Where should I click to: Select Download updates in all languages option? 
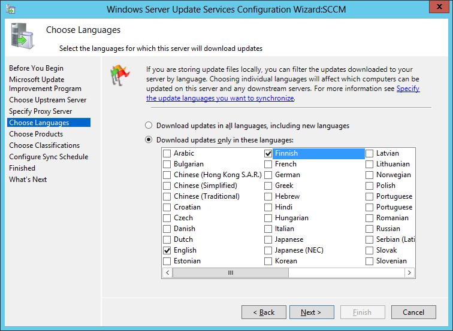(x=149, y=126)
